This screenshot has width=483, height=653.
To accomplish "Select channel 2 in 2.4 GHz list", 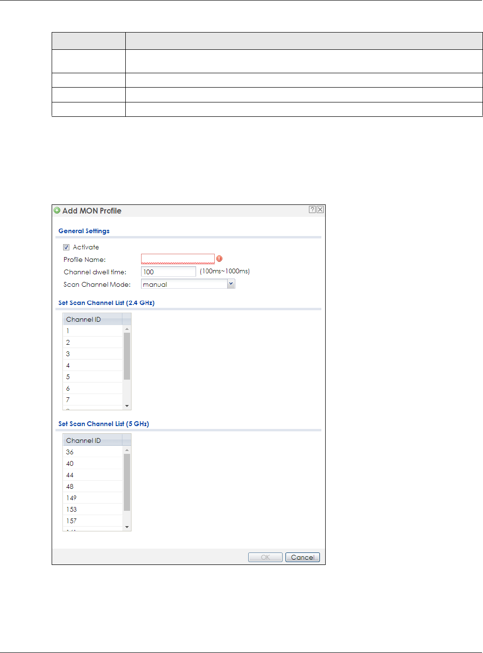I will pos(93,342).
